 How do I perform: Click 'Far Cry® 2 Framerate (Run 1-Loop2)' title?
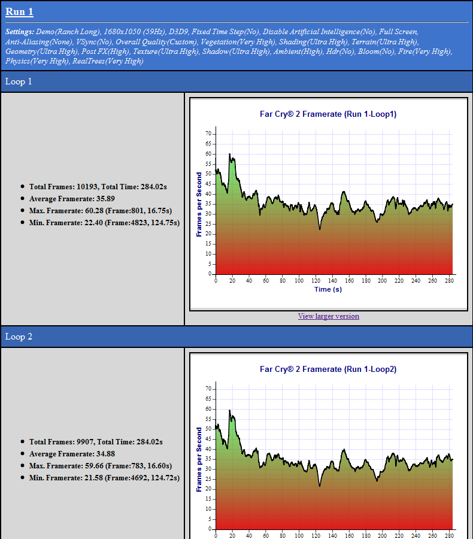pos(328,369)
